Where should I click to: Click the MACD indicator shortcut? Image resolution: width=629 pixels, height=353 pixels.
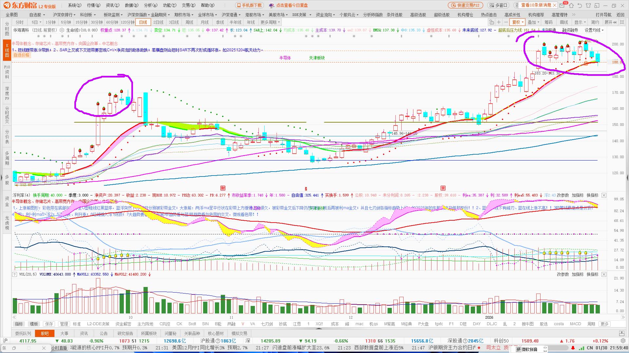click(575, 324)
